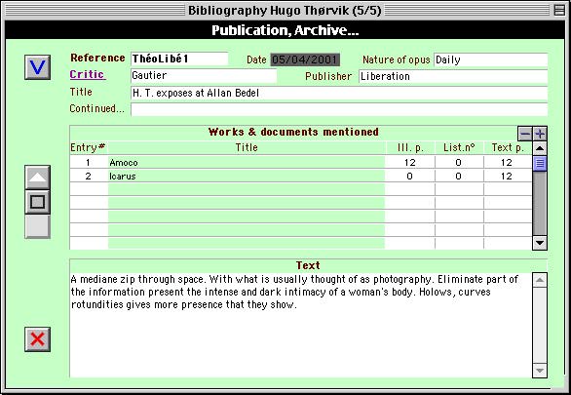
Task: Click the empty Continued field
Action: point(339,109)
